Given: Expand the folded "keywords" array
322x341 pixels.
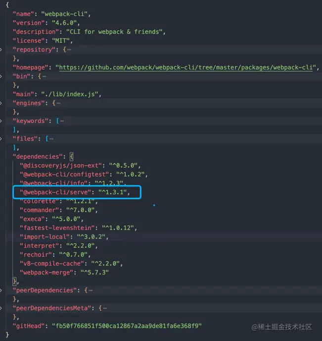Looking at the screenshot, I should pos(1,121).
